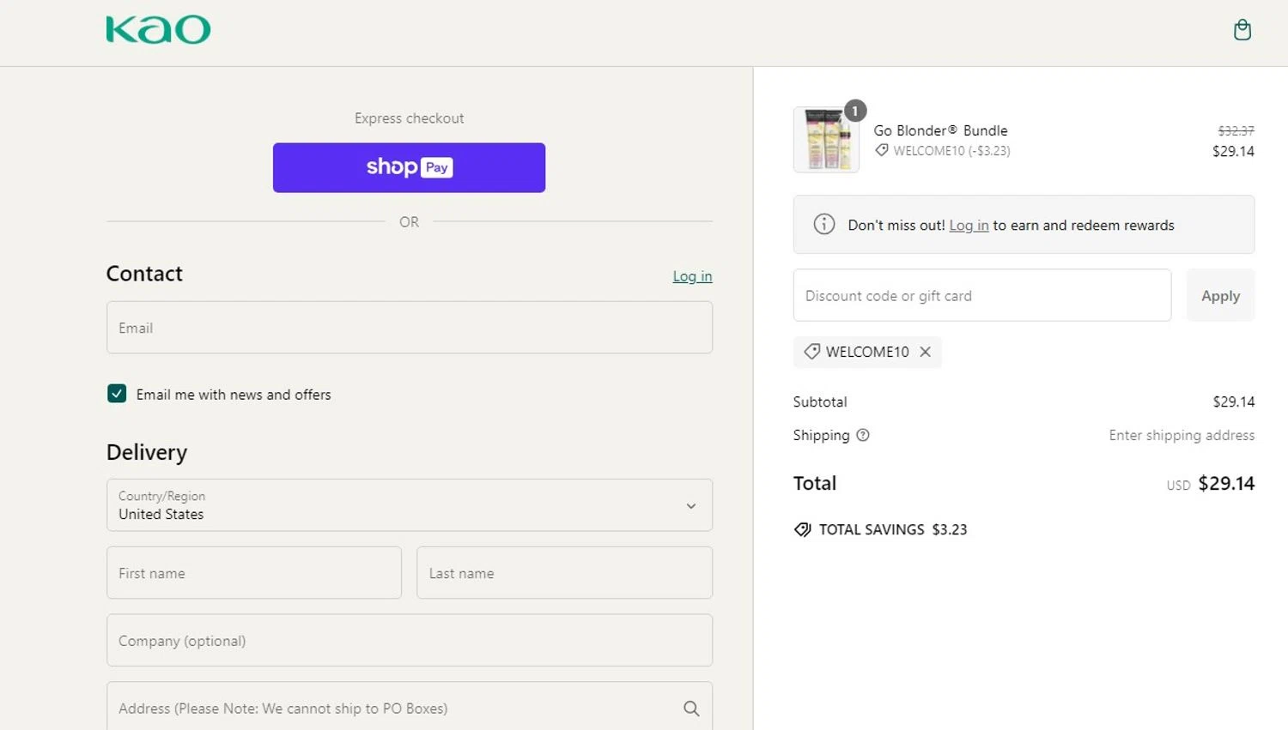Uncheck Email me with news and offers
This screenshot has width=1288, height=730.
tap(117, 394)
